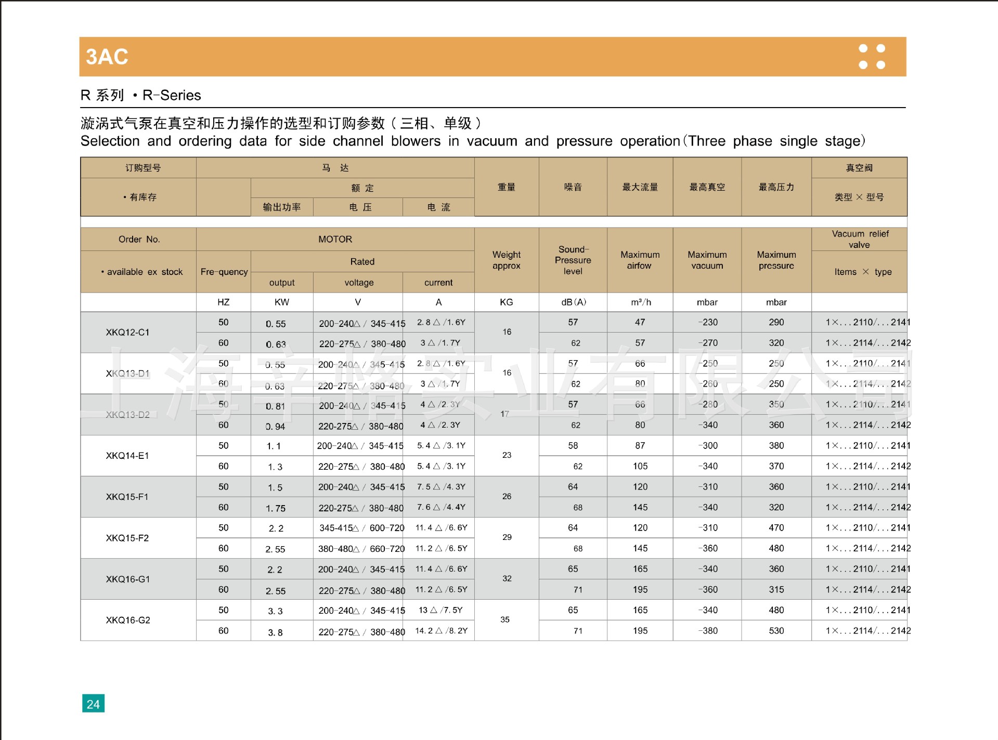Click the pressure value '290'
Image resolution: width=998 pixels, height=740 pixels.
(x=776, y=322)
